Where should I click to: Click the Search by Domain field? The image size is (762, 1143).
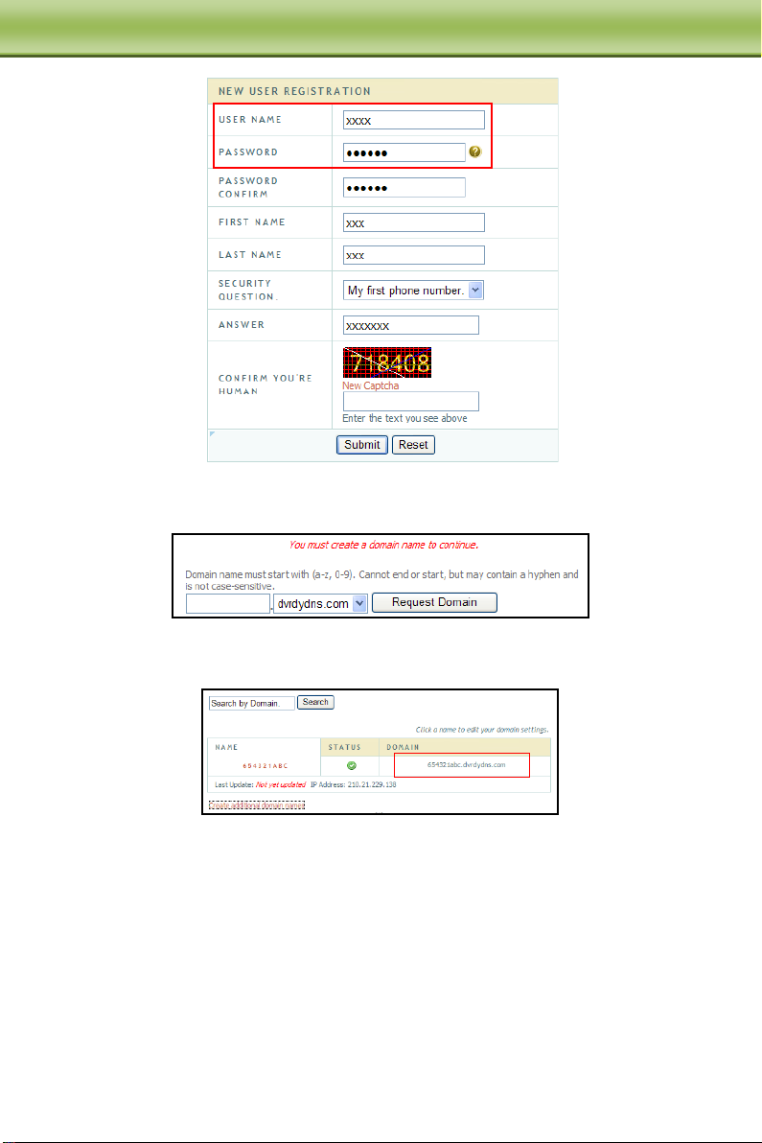251,703
